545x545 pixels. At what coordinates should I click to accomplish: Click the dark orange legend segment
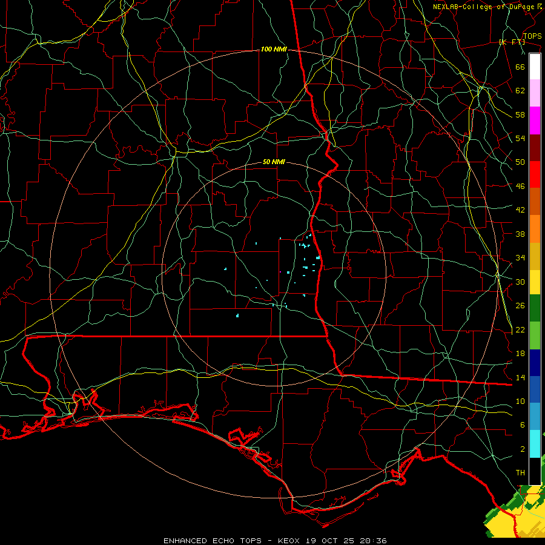[x=535, y=202]
